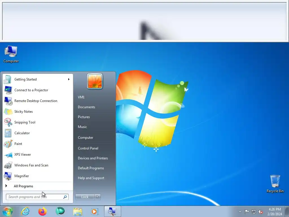Click the Remote Desktop Connection icon
The height and width of the screenshot is (217, 289).
click(8, 101)
